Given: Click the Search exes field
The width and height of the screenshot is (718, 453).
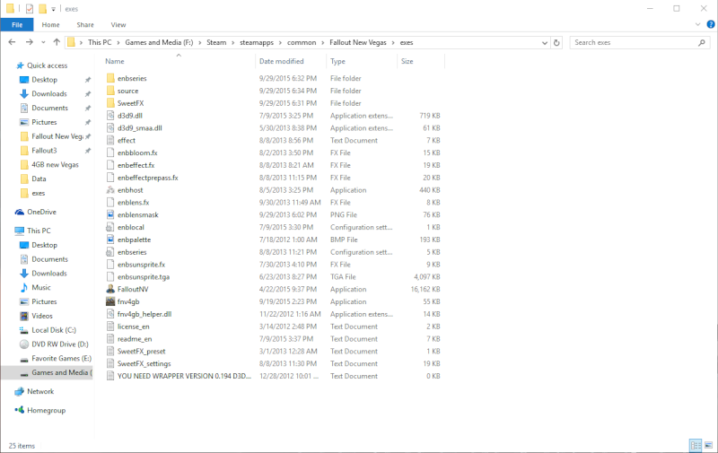Looking at the screenshot, I should click(x=639, y=42).
